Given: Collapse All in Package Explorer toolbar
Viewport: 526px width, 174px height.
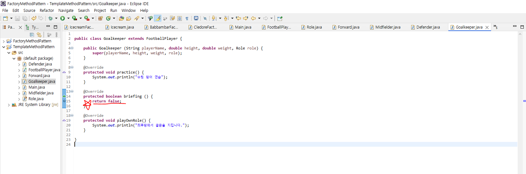Looking at the screenshot, I should pos(32,35).
